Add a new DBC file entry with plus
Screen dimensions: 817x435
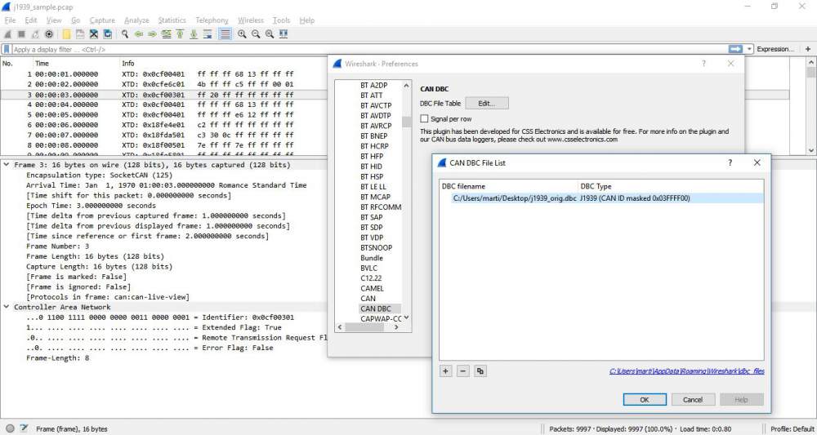[445, 371]
